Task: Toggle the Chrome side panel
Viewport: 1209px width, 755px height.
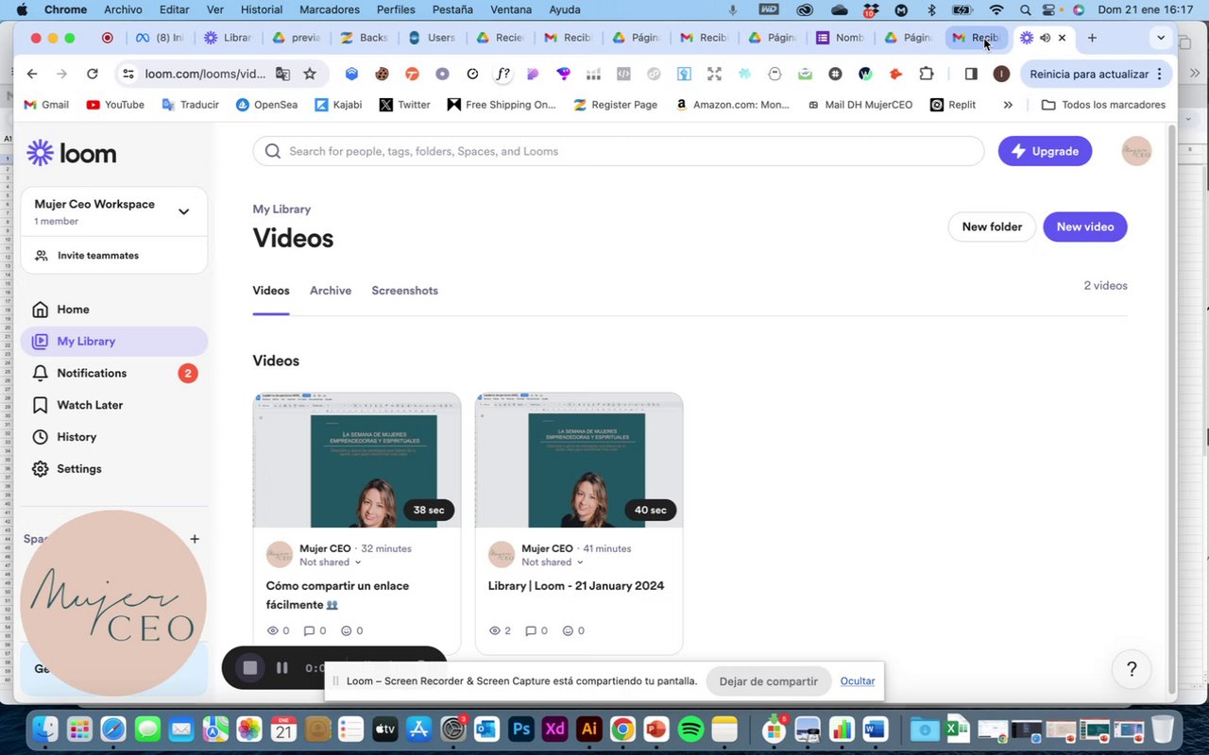Action: tap(971, 74)
